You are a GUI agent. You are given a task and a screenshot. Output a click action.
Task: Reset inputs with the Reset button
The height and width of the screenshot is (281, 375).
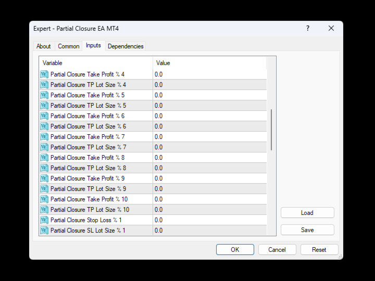tap(319, 249)
